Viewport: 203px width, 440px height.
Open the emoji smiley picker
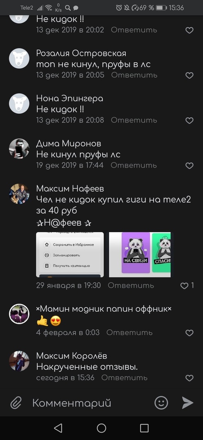(x=161, y=403)
